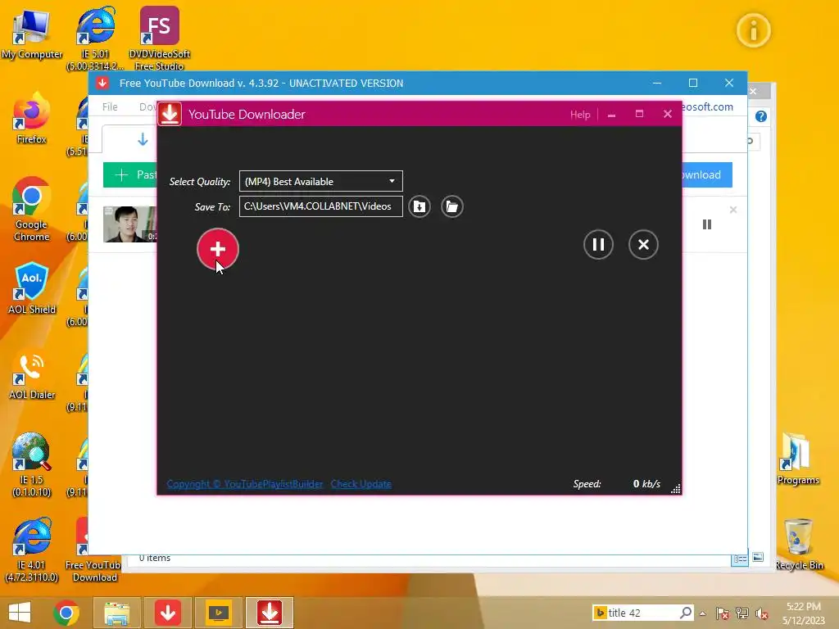Select the AOL Dialer desktop icon
The width and height of the screenshot is (839, 629).
[32, 376]
